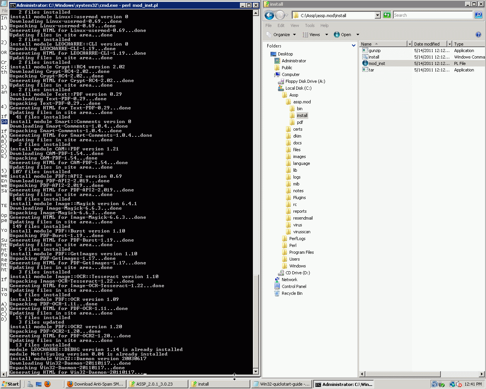
Task: Click the address bar path C:\Assp\assp.mod\install
Action: 323,16
